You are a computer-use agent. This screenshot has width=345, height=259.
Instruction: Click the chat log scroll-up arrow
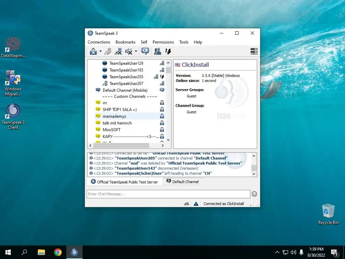(254, 156)
